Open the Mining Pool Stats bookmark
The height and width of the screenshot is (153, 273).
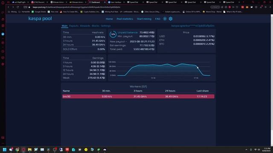pyautogui.click(x=110, y=12)
